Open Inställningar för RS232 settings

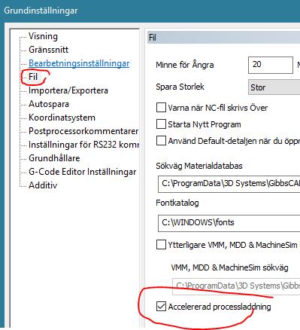[83, 145]
